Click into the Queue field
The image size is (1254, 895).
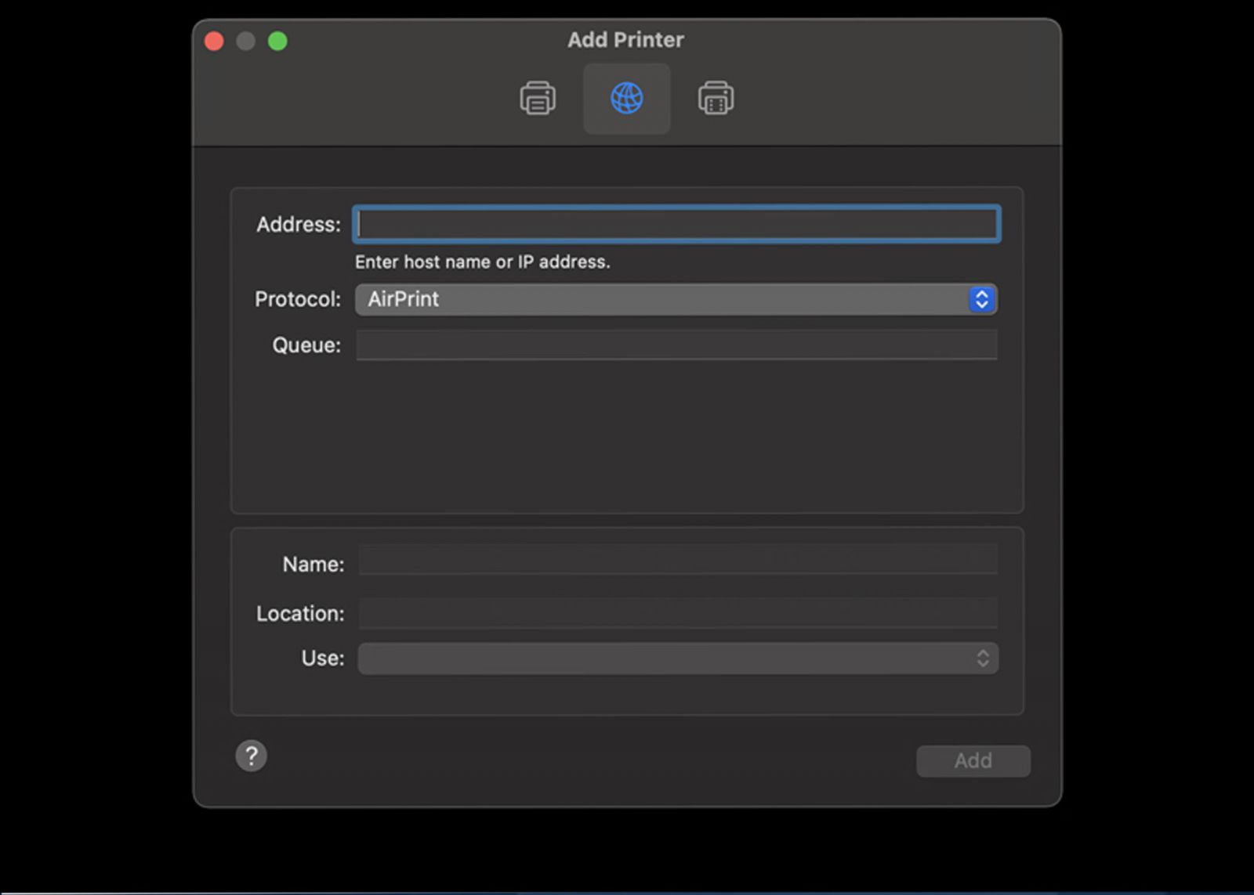coord(676,345)
